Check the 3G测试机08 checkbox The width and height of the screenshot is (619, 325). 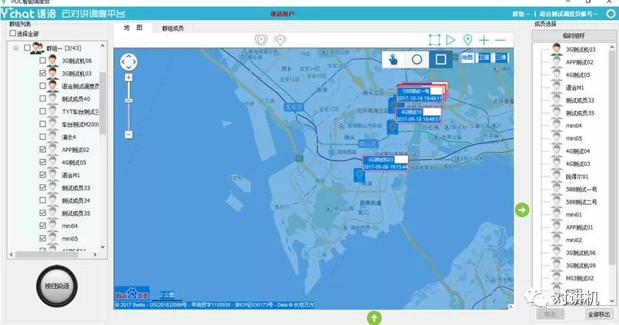point(42,61)
